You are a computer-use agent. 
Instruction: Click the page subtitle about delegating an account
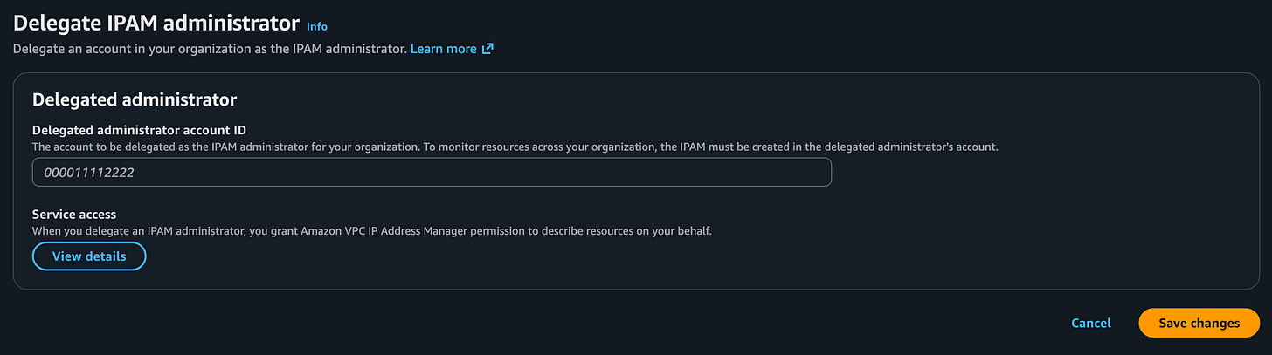tap(210, 49)
